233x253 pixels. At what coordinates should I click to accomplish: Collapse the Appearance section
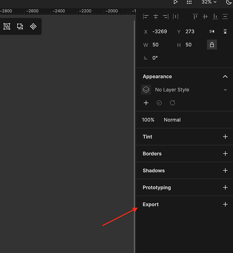(x=225, y=76)
